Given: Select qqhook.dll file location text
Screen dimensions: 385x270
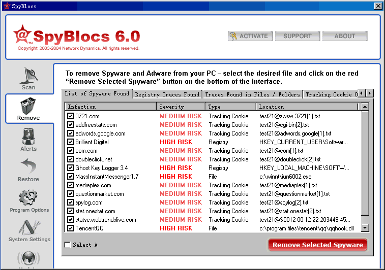Looking at the screenshot, I should (307, 228).
